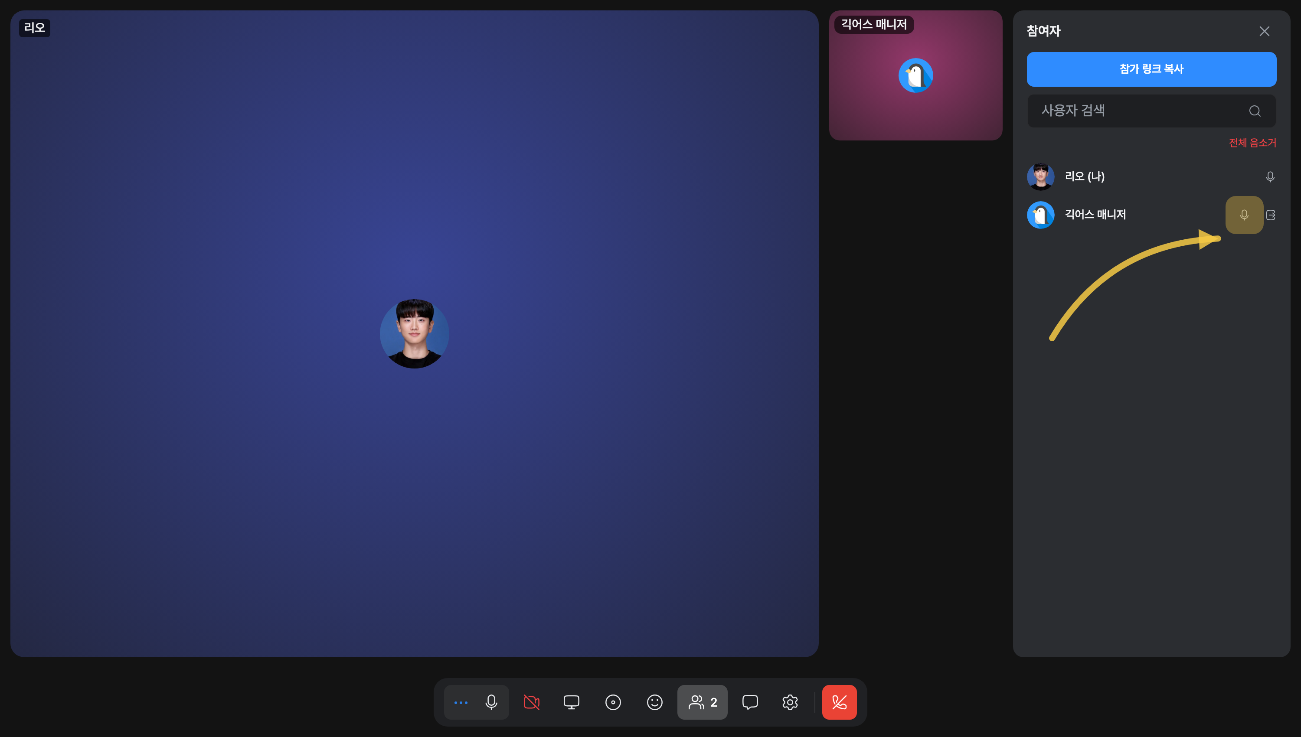The height and width of the screenshot is (737, 1301).
Task: Select 리오 (나) participant row
Action: click(1151, 176)
